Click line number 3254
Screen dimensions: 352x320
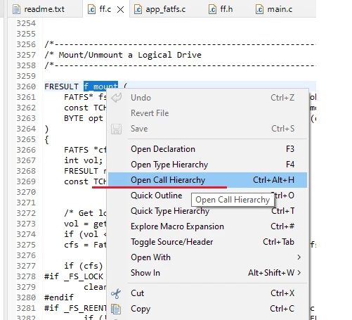[x=26, y=23]
